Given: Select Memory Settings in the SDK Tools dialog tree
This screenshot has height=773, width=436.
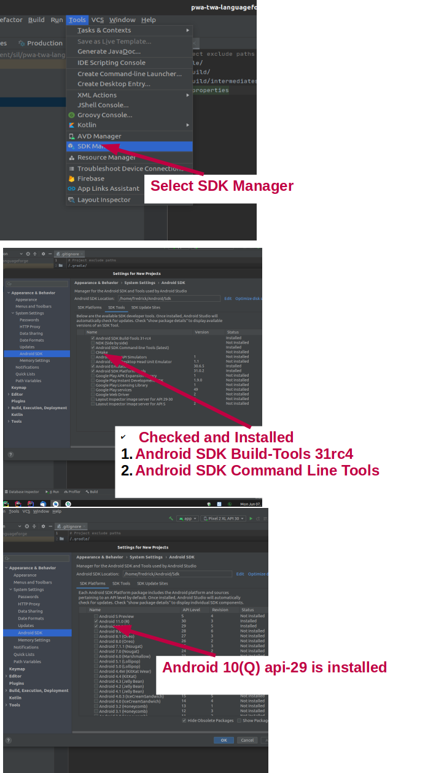Looking at the screenshot, I should (x=34, y=361).
